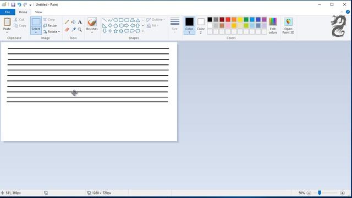The height and width of the screenshot is (198, 352).
Task: Choose the Six-point star shape
Action: click(121, 31)
